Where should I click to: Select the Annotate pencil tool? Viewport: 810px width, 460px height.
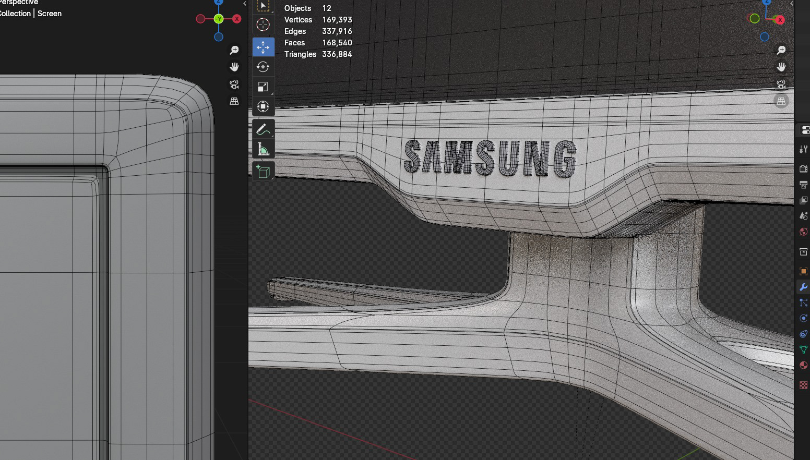click(x=263, y=129)
